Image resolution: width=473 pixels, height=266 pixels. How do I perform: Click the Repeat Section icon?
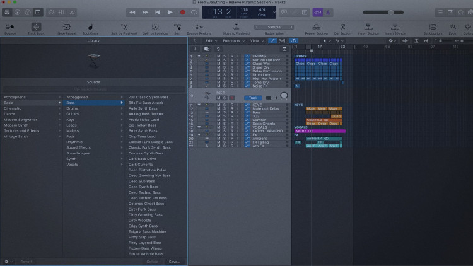[x=316, y=28]
